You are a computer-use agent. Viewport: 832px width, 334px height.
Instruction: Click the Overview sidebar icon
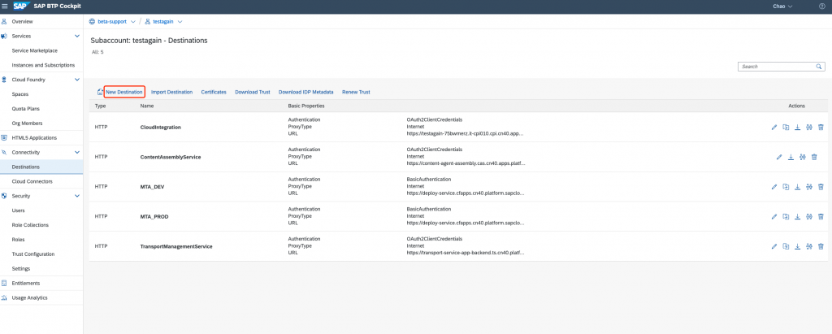coord(4,22)
